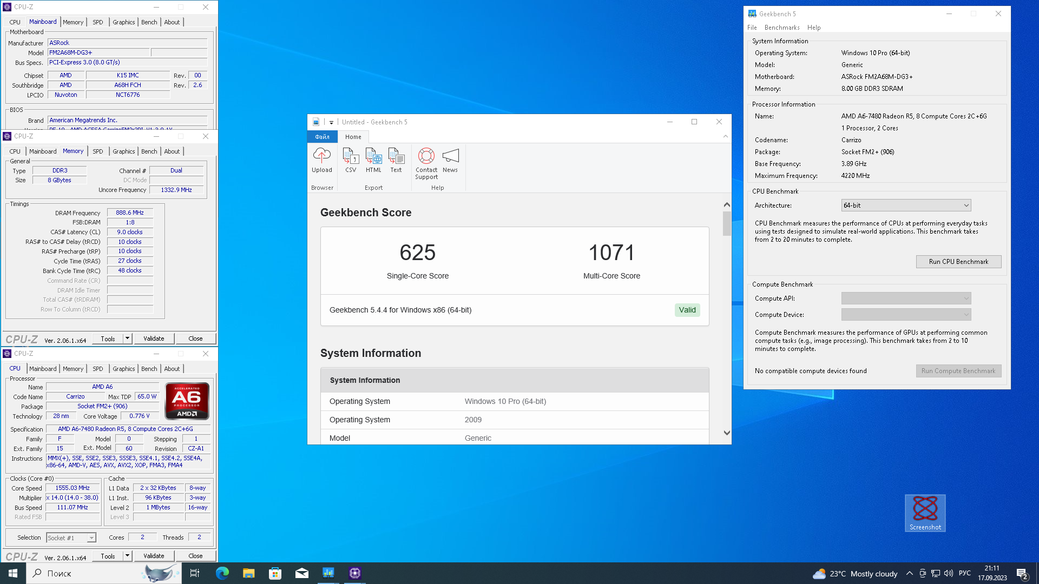Screen dimensions: 1039x584
Task: Open notification center icon
Action: [1022, 574]
